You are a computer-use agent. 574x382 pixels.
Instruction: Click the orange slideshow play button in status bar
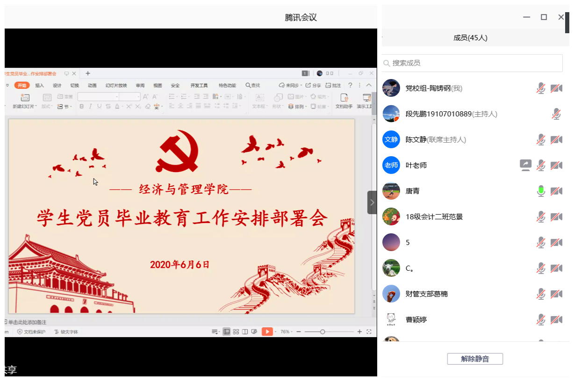[267, 332]
